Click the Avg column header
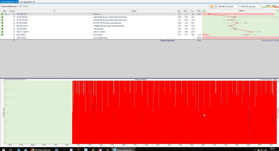 click(179, 11)
